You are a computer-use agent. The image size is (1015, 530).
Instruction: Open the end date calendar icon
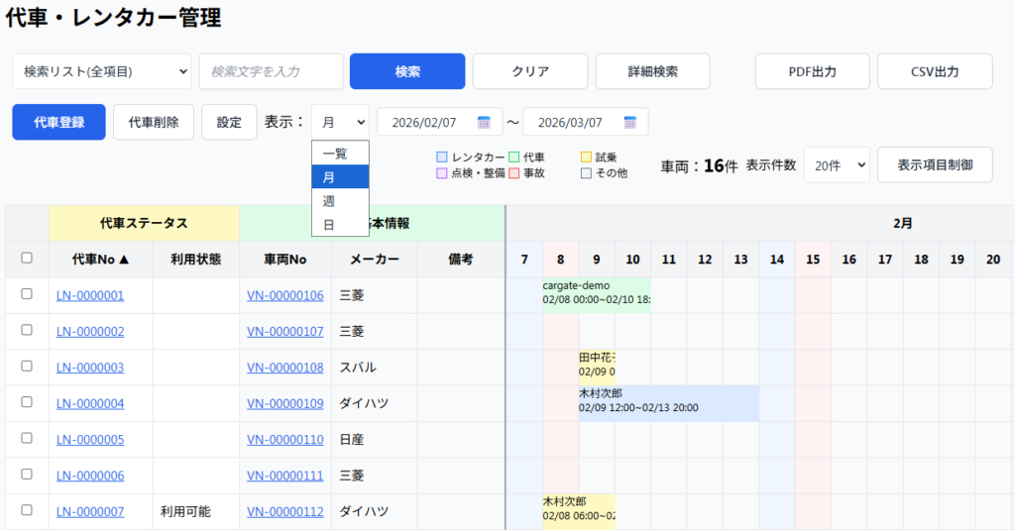(x=629, y=123)
